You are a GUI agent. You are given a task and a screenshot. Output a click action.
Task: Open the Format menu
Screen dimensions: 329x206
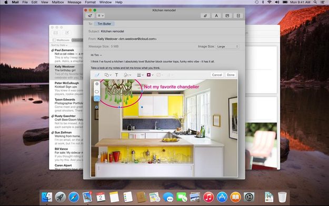pyautogui.click(x=90, y=2)
